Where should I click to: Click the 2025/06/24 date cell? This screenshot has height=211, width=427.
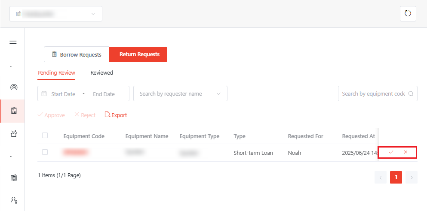coord(360,153)
